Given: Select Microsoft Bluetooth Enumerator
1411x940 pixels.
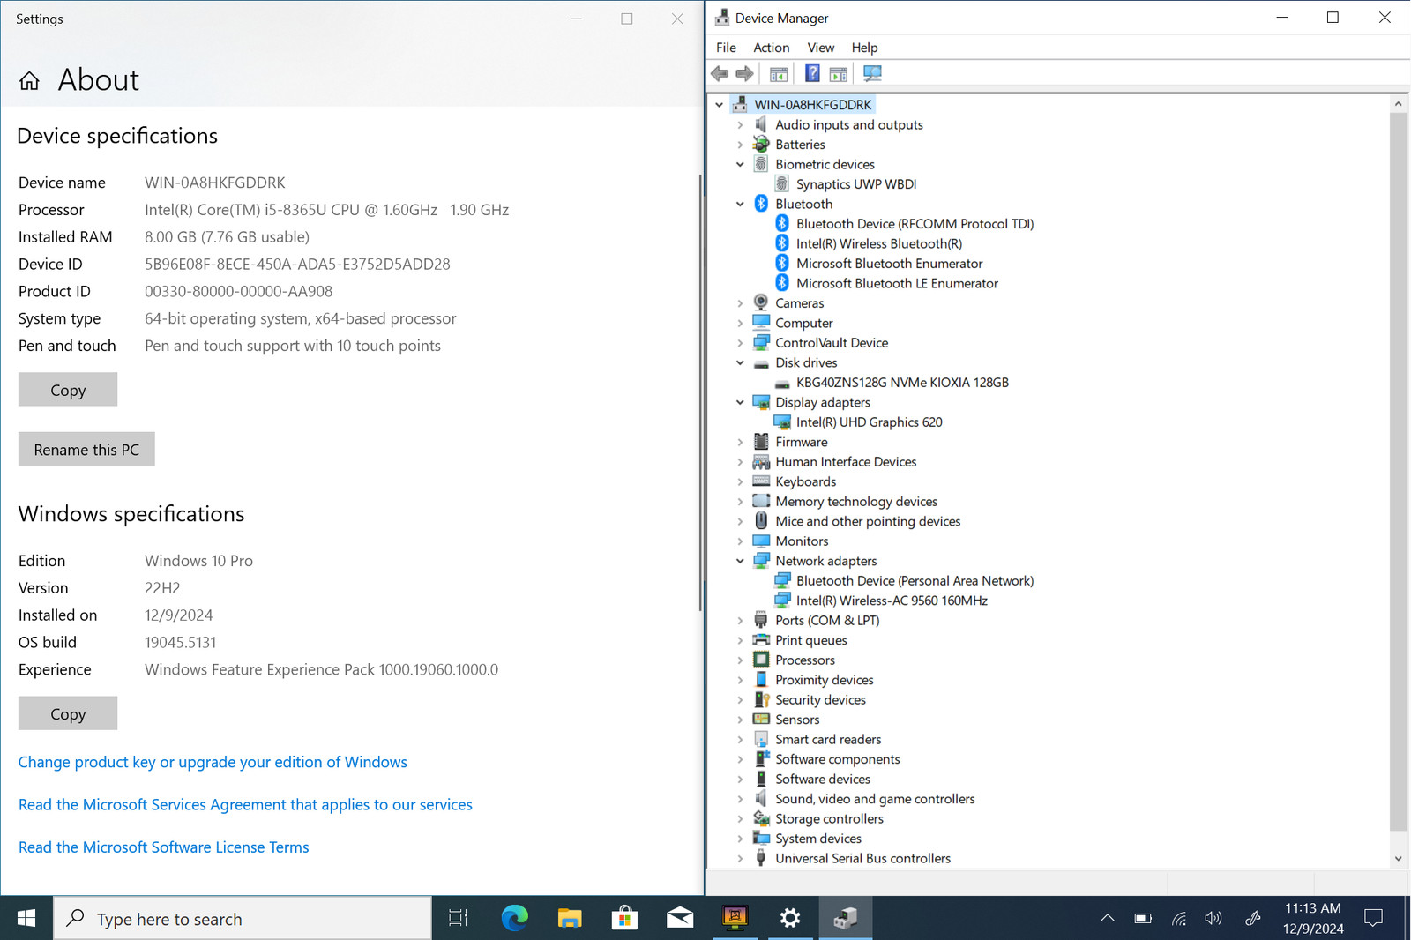Looking at the screenshot, I should tap(889, 264).
